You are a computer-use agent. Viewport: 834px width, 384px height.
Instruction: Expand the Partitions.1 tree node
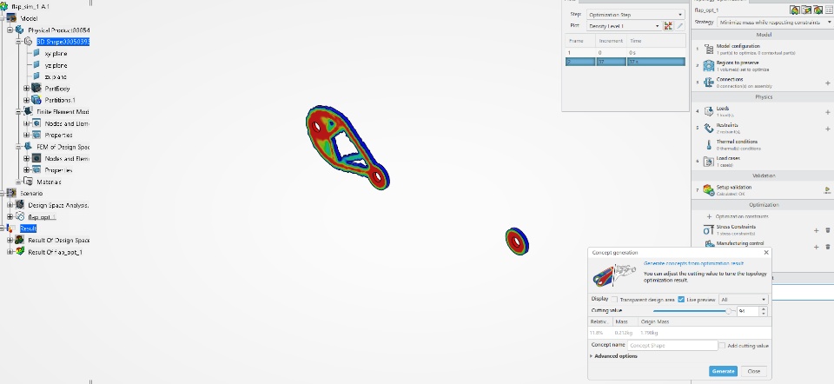(26, 100)
